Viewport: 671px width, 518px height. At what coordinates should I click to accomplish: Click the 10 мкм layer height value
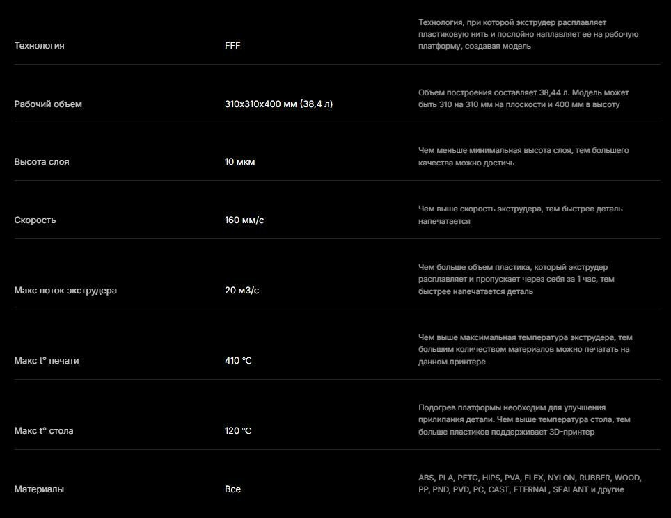click(239, 162)
